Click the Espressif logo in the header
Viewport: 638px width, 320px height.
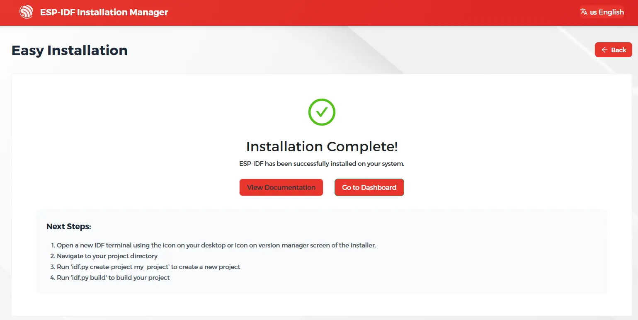[26, 12]
